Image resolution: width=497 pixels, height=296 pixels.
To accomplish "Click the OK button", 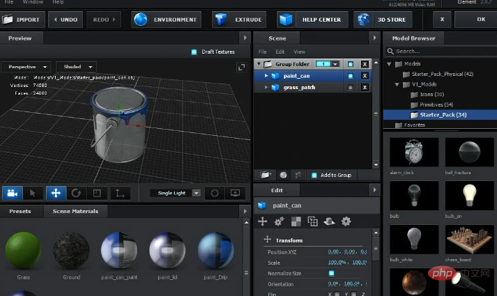I will coord(481,20).
